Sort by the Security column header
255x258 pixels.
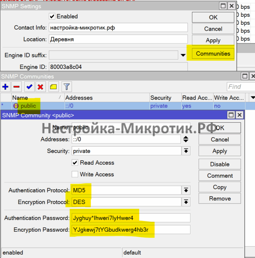coord(165,98)
